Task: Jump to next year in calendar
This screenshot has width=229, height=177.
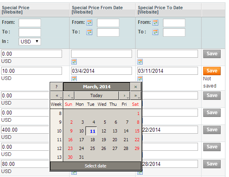Action: (136, 95)
